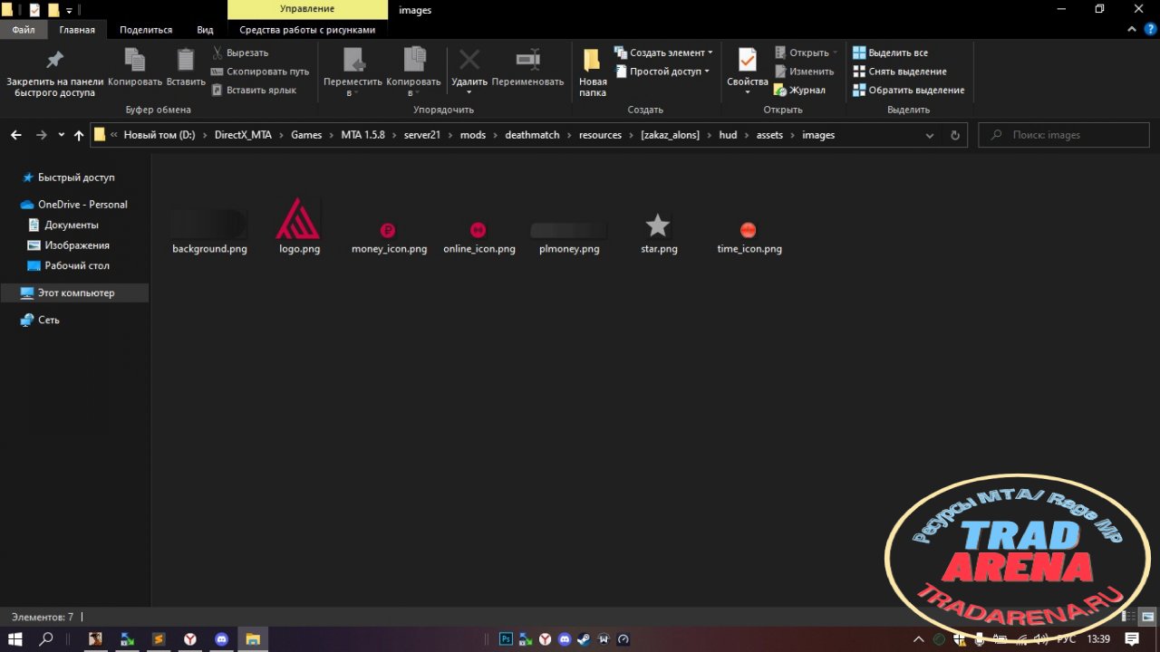Select online_icon.png file

[x=478, y=238]
